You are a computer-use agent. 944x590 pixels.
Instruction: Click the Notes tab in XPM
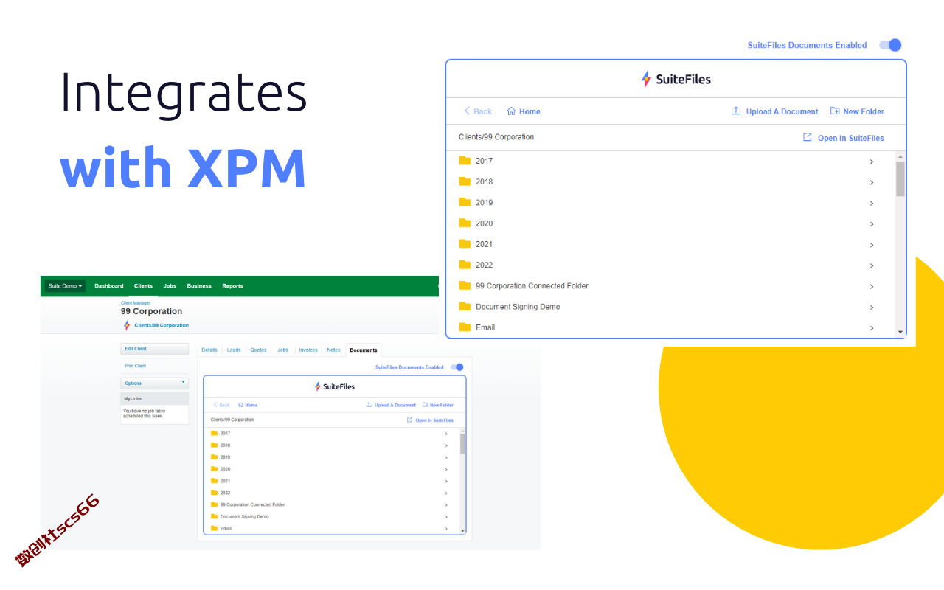(333, 350)
